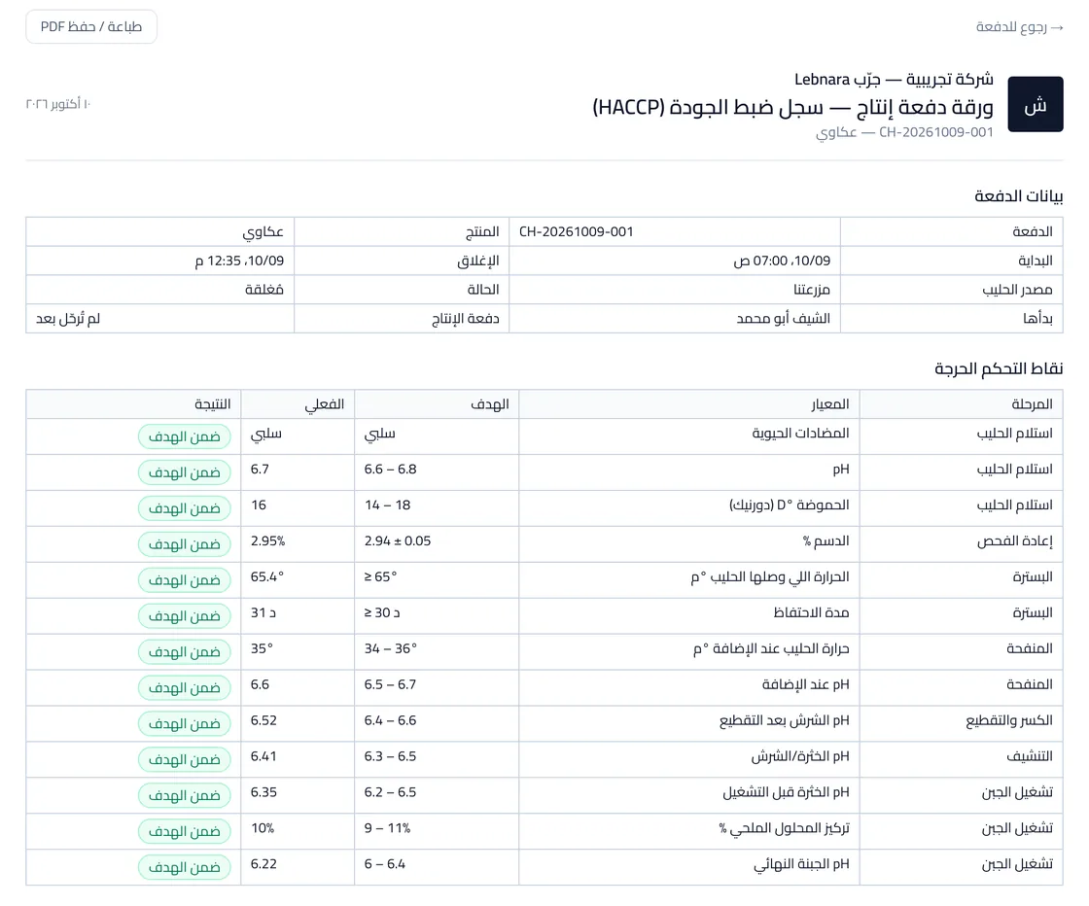
Task: Click ضمن الهدف badge for مدة الاحتفاظ row
Action: tap(184, 615)
